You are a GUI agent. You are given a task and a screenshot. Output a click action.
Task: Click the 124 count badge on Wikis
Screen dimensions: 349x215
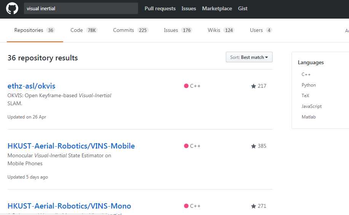(229, 30)
